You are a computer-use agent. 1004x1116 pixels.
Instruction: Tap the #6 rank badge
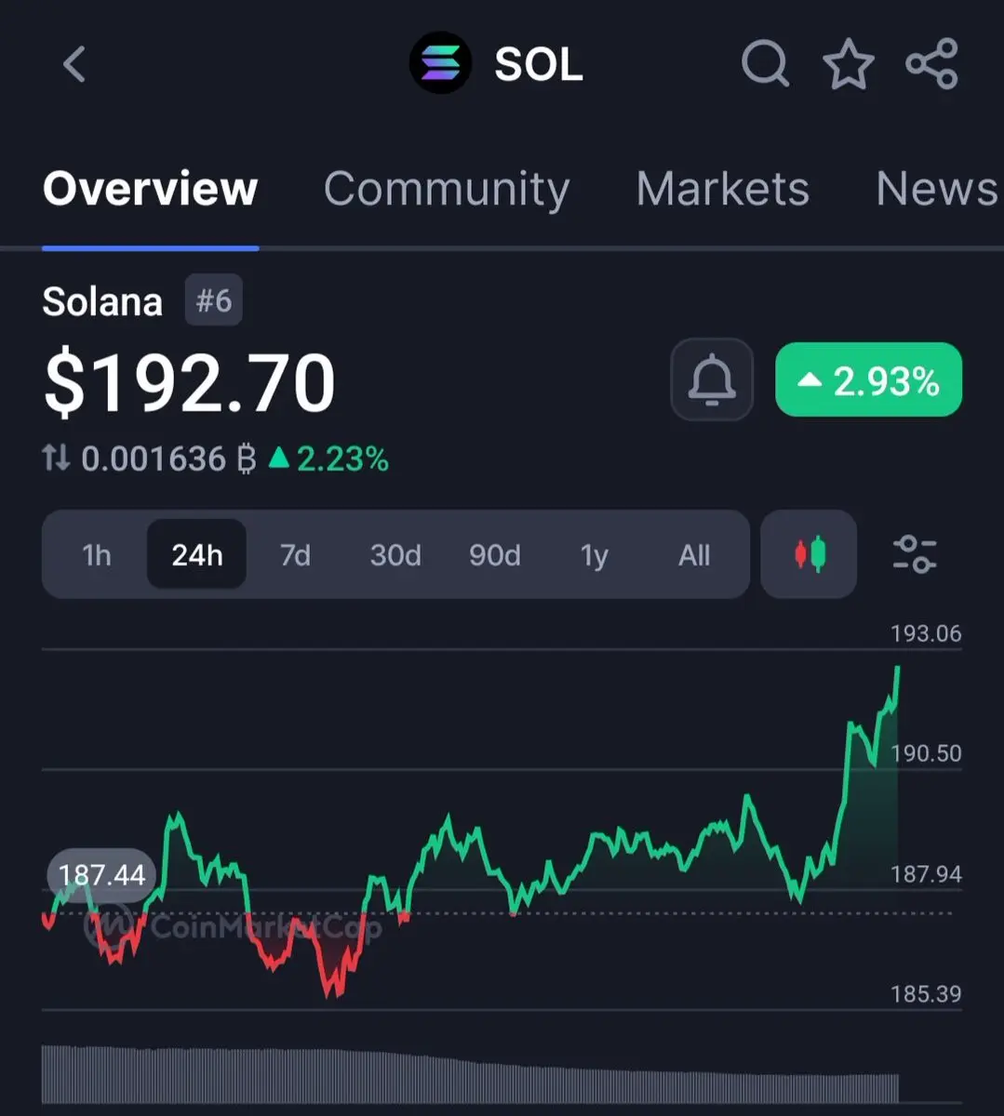(213, 300)
